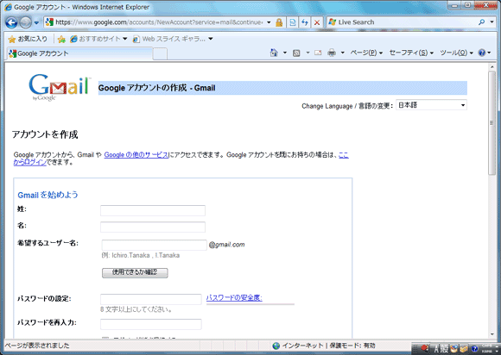This screenshot has height=355, width=501.
Task: Expand the address bar history dropdown arrow
Action: coord(269,22)
